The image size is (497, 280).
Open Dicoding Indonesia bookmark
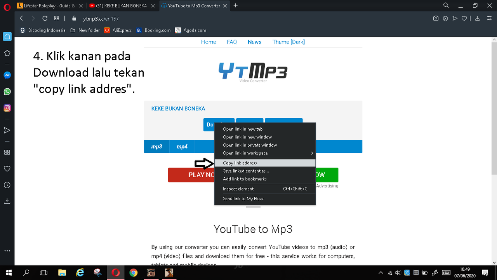pyautogui.click(x=43, y=30)
